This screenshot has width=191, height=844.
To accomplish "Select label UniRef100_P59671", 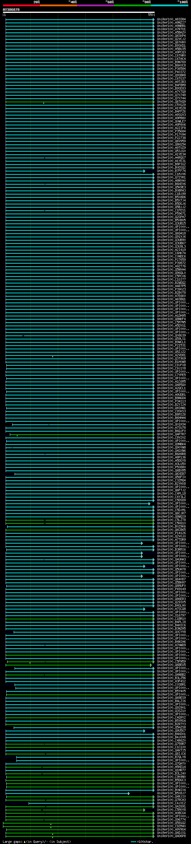I will [x=171, y=214].
